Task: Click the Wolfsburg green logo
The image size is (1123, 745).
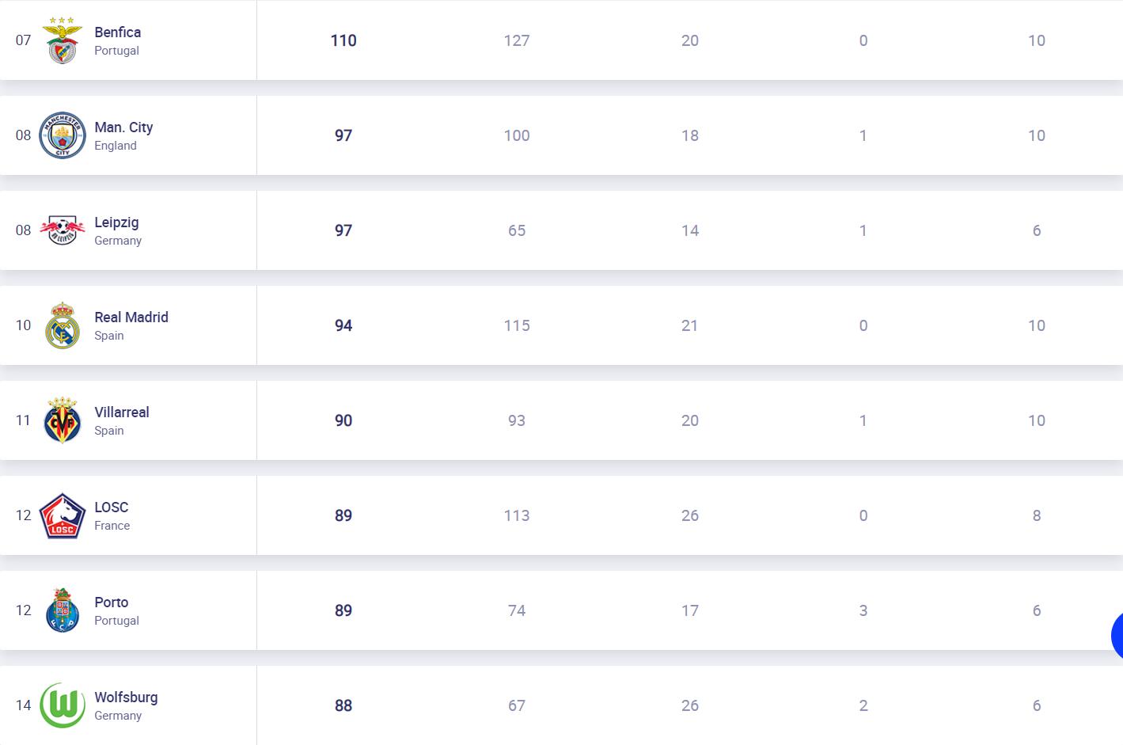Action: [62, 705]
